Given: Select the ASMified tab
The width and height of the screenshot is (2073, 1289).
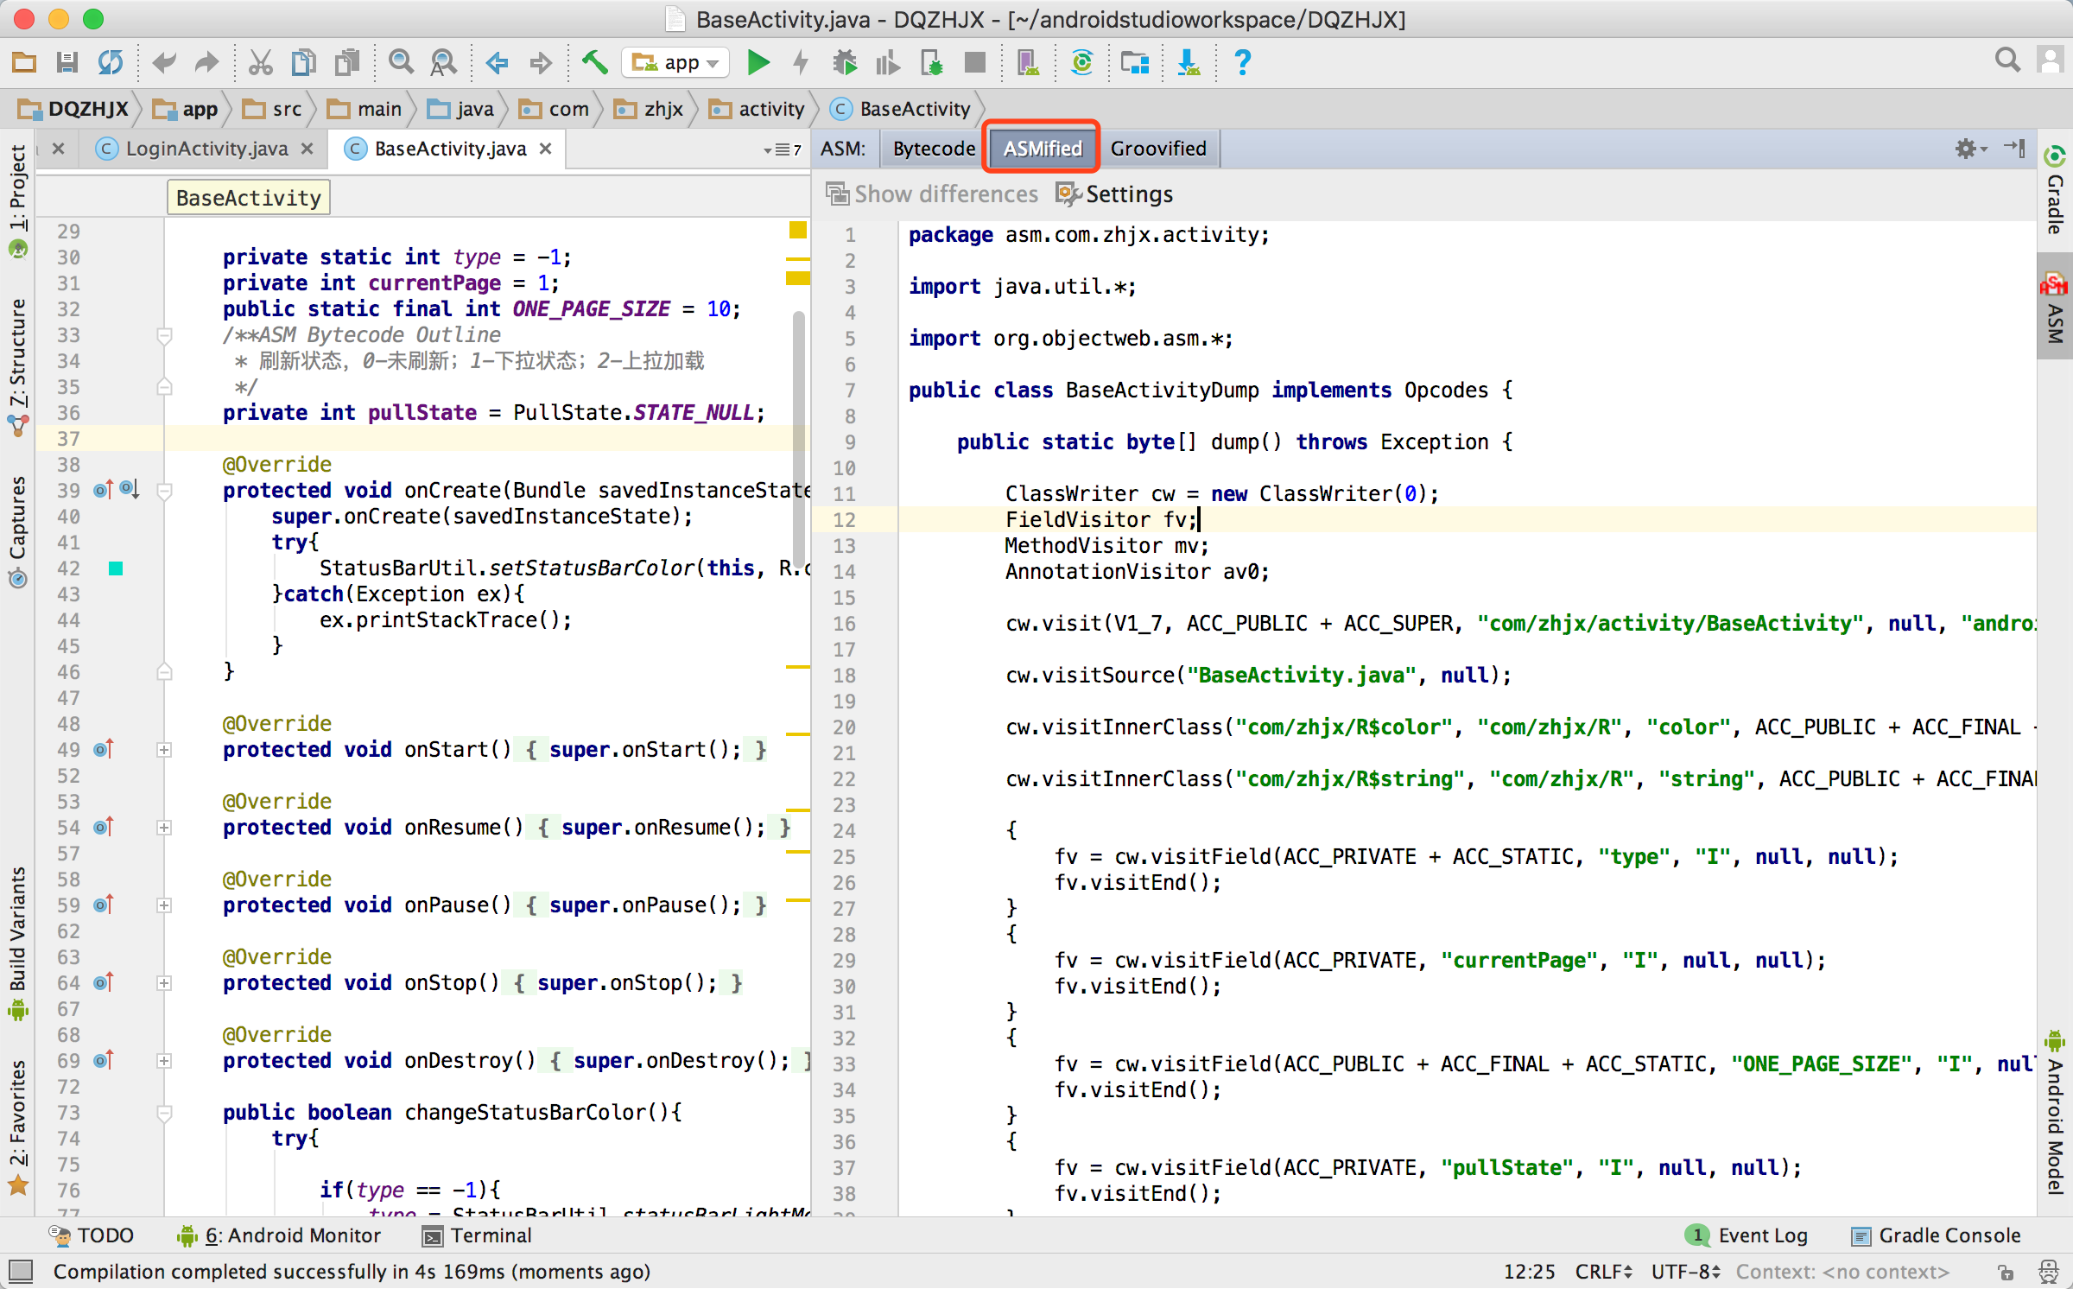Looking at the screenshot, I should click(1042, 149).
